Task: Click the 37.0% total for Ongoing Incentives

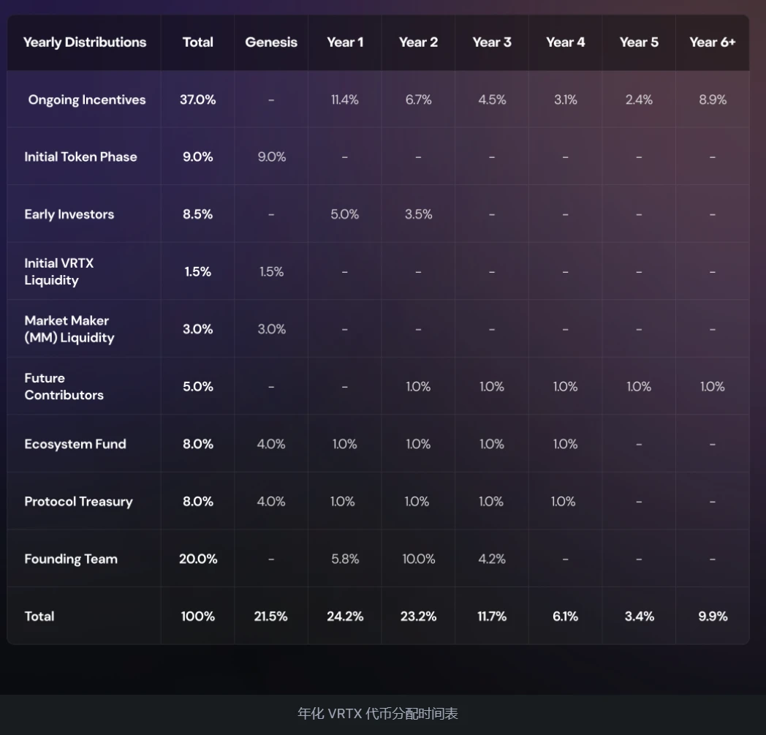Action: coord(198,99)
